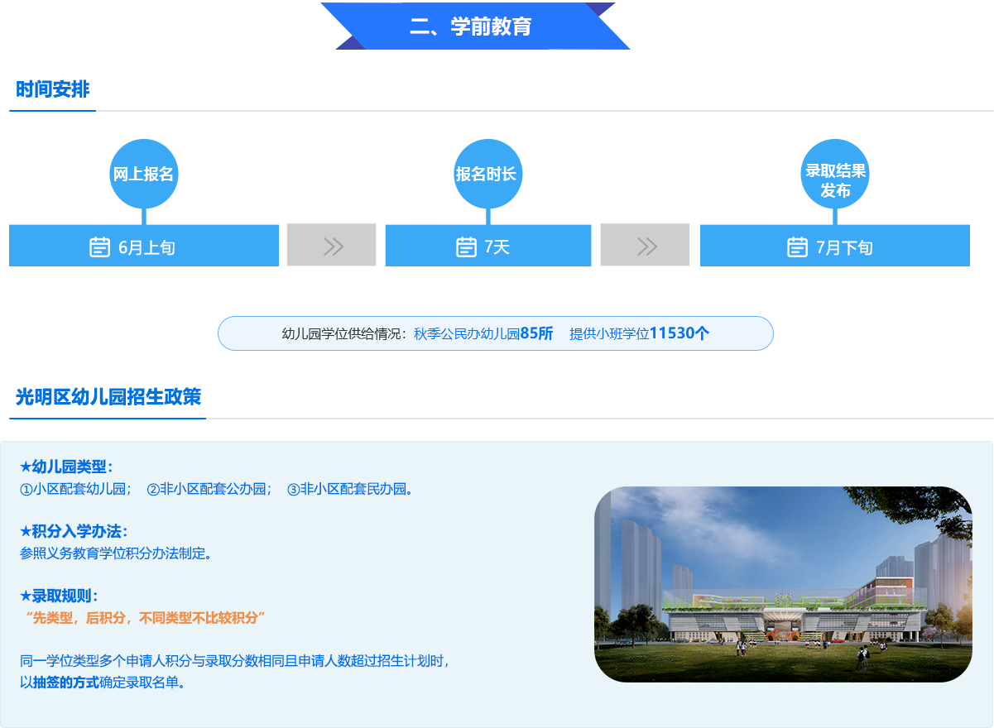This screenshot has width=994, height=728.
Task: Open the 时间安排 section heading
Action: click(53, 90)
